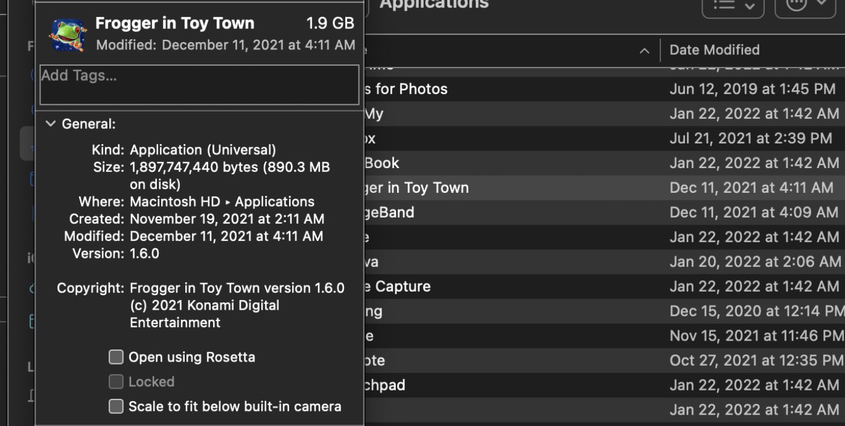845x426 pixels.
Task: Open the chevron beside the list view icon
Action: 750,5
